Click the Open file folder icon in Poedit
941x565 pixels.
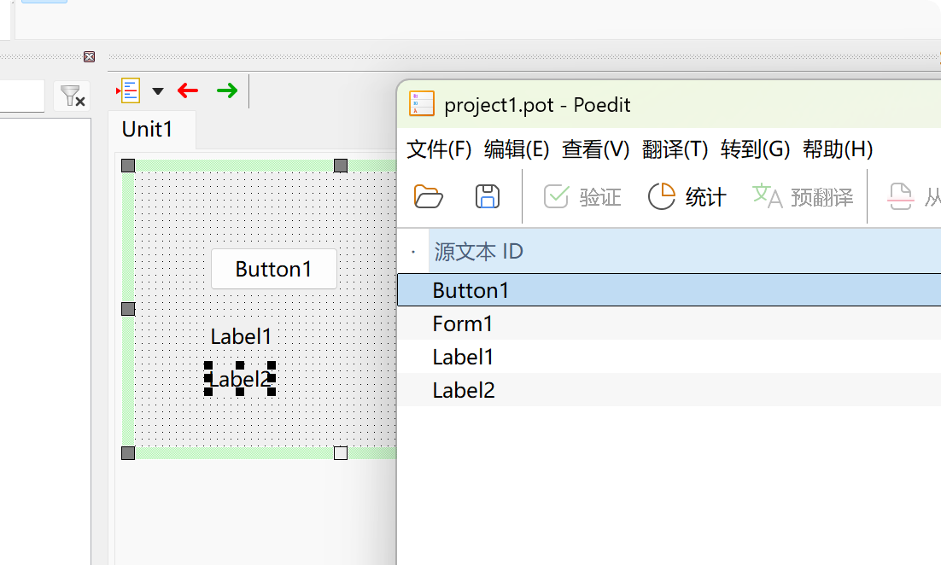[x=429, y=196]
